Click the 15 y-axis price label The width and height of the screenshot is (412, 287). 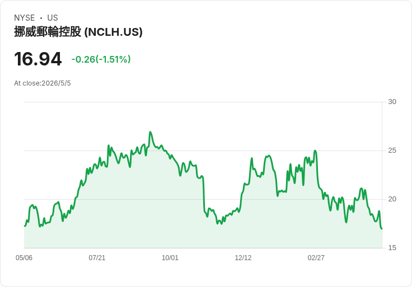tap(392, 248)
